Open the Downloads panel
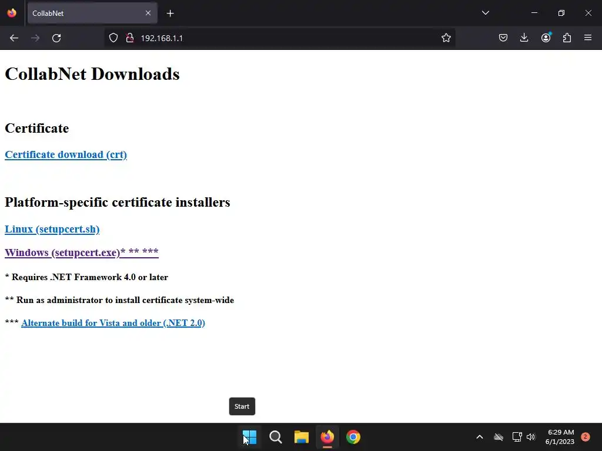 [524, 38]
